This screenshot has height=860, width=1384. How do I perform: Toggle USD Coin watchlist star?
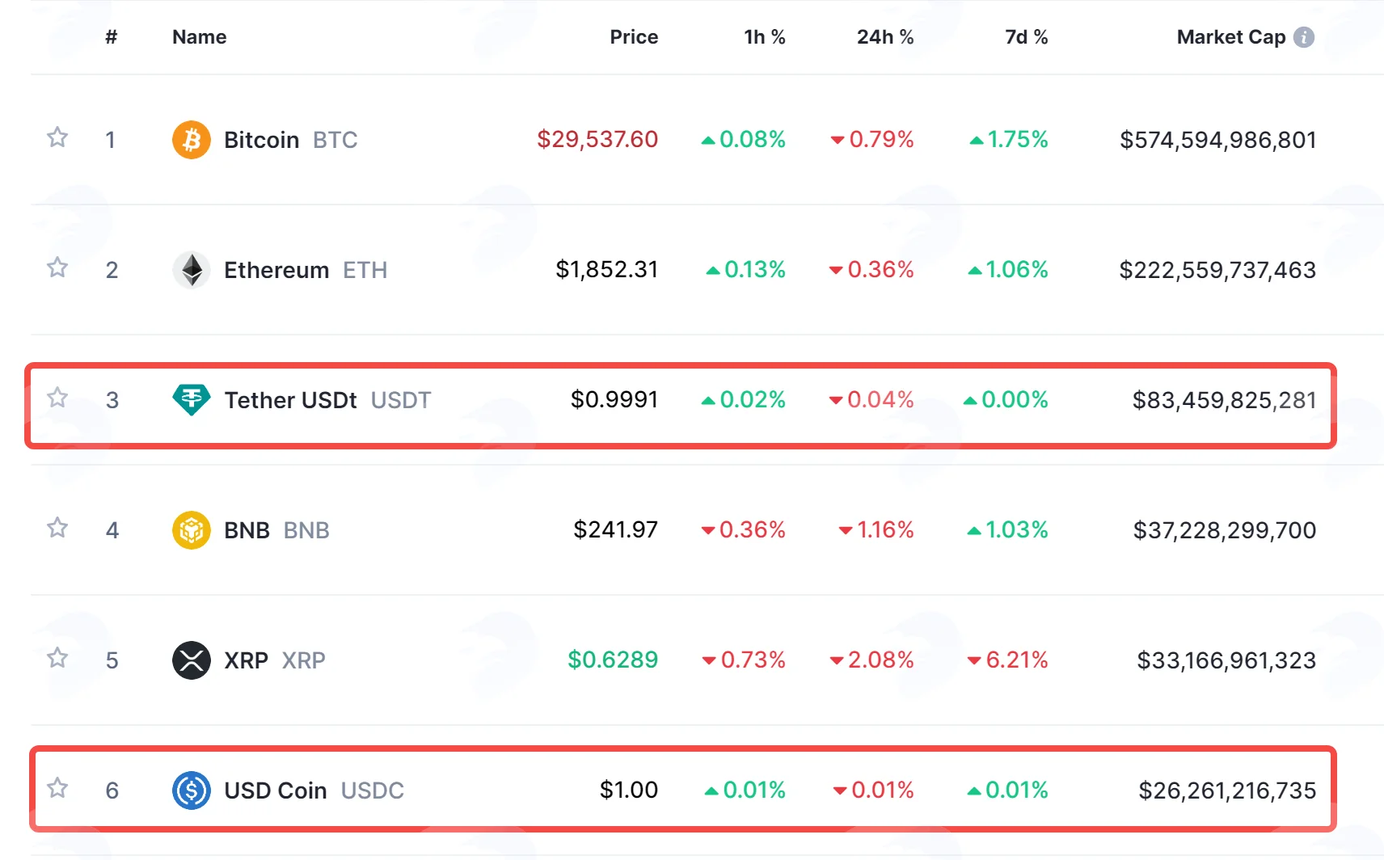click(57, 788)
